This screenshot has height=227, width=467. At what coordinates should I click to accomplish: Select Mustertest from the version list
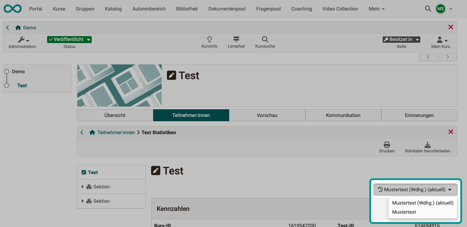pos(404,212)
